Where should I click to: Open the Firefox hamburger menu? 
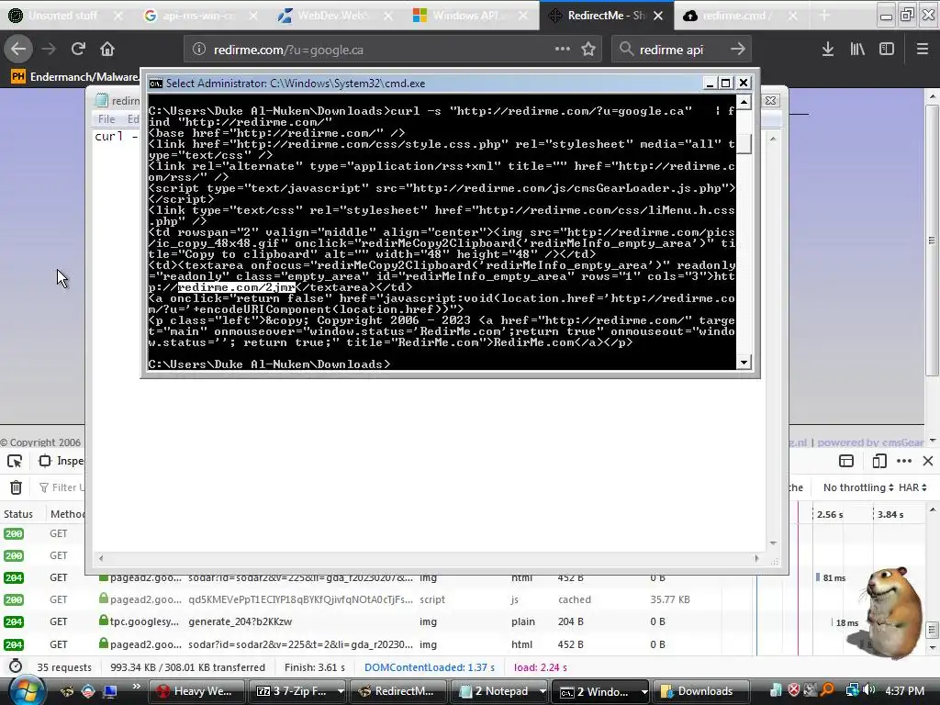922,50
